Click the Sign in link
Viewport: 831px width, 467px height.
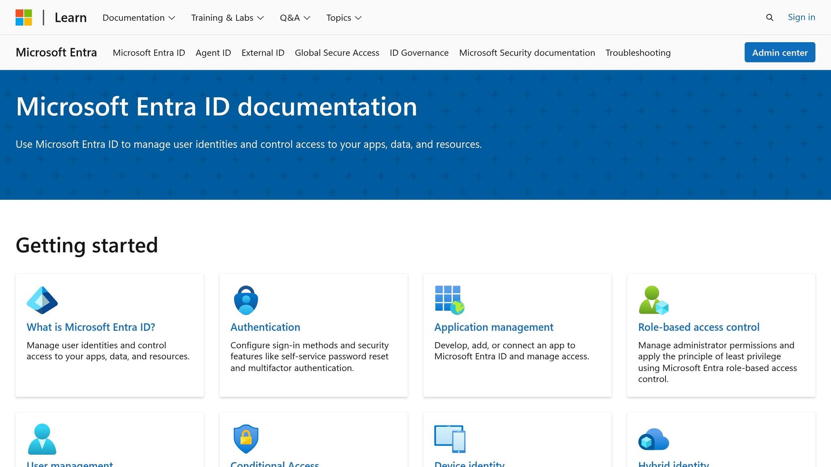(x=801, y=17)
